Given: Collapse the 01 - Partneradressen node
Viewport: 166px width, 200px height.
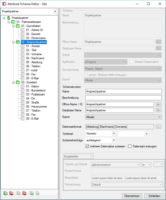Looking at the screenshot, I should [9, 22].
